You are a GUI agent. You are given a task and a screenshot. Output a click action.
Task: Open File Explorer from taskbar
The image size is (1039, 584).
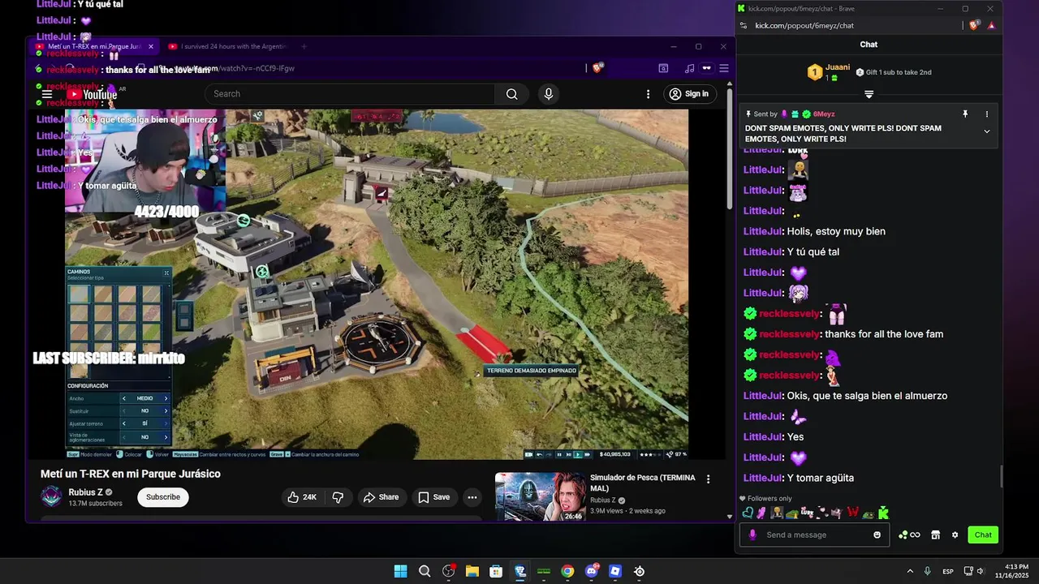click(472, 572)
